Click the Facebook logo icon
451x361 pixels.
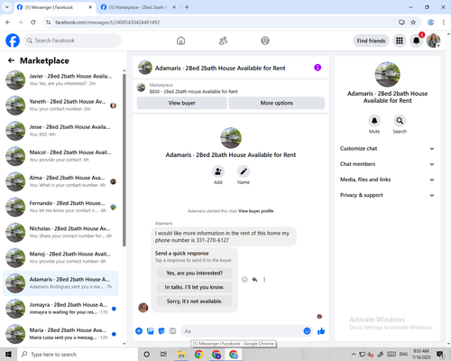point(13,41)
